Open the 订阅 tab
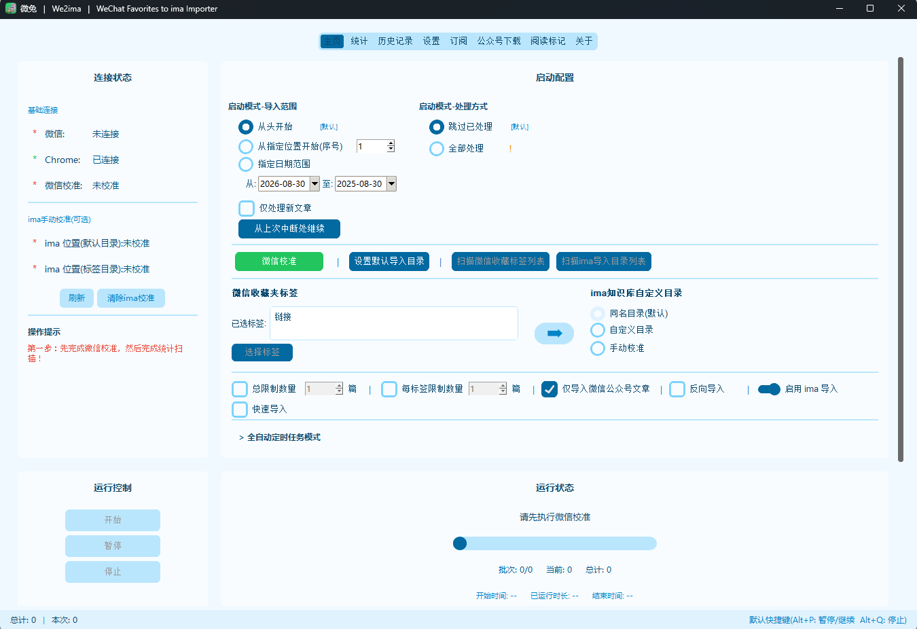Viewport: 917px width, 629px height. [x=458, y=41]
